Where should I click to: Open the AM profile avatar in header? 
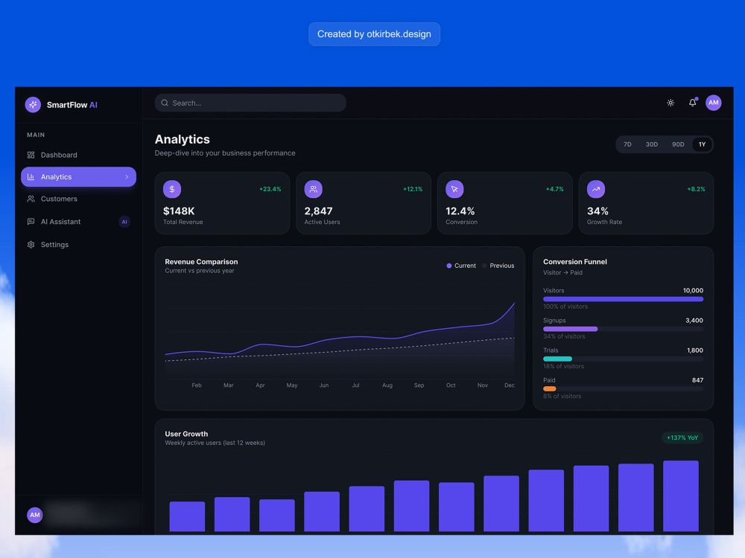pos(713,103)
